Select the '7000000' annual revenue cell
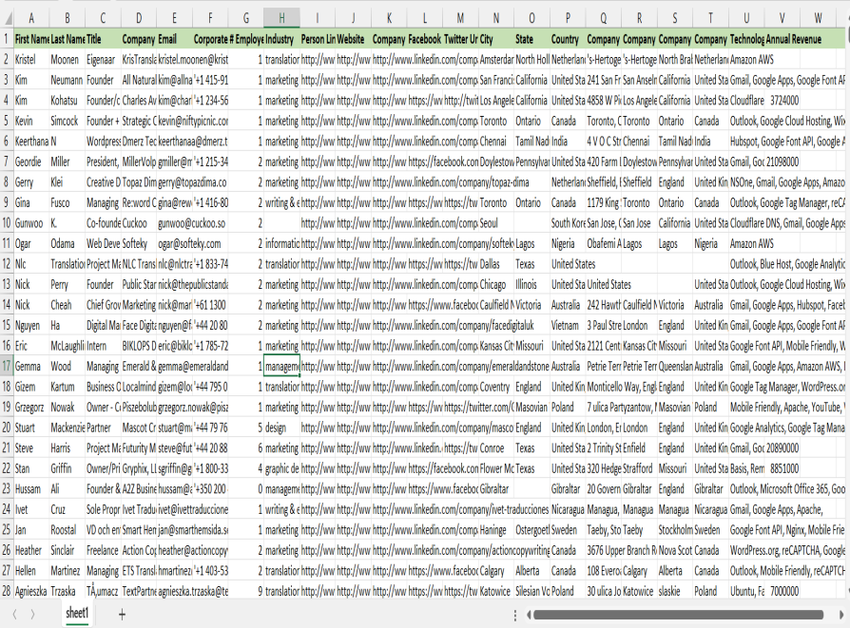The width and height of the screenshot is (850, 628). (782, 591)
